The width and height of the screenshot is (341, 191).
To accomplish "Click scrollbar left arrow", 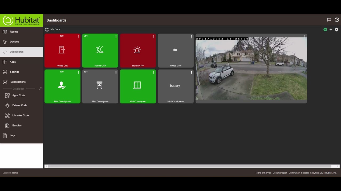I will pos(46,166).
